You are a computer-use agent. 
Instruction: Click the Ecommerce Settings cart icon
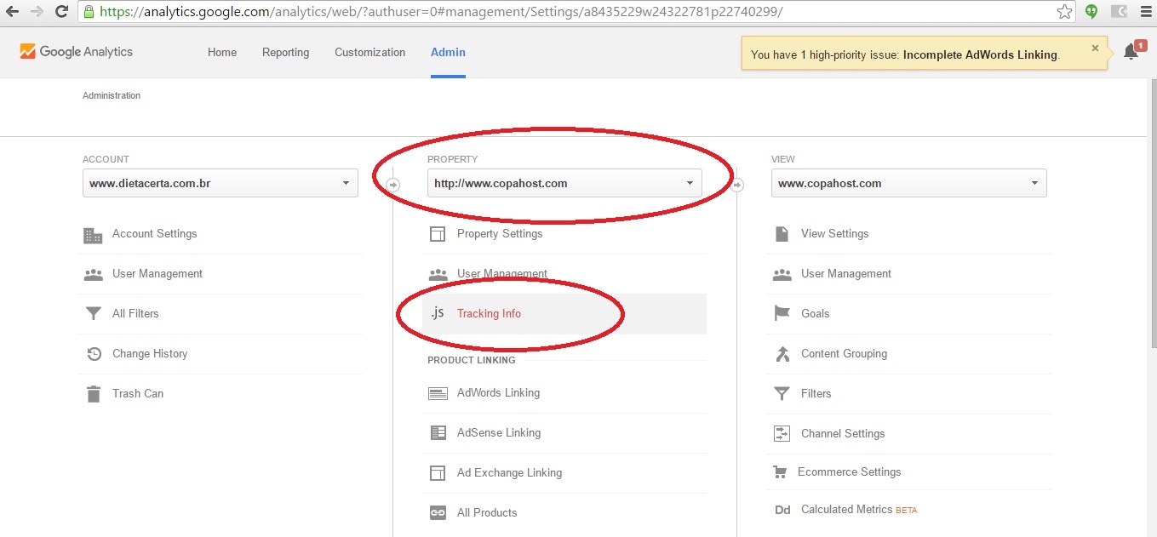tap(780, 472)
